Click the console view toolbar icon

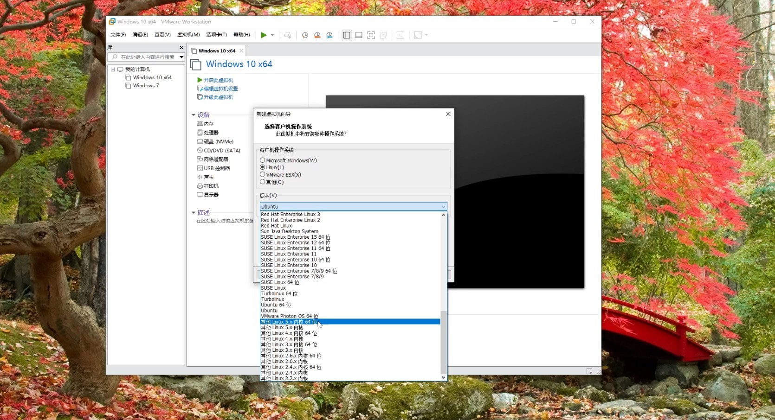click(400, 35)
